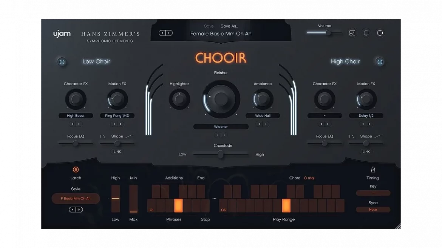
Task: Open the resize window icon
Action: (x=352, y=33)
